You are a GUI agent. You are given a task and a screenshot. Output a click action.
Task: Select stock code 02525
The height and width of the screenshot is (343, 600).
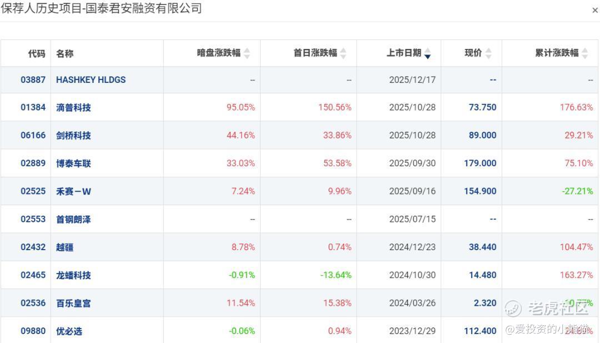click(x=33, y=191)
